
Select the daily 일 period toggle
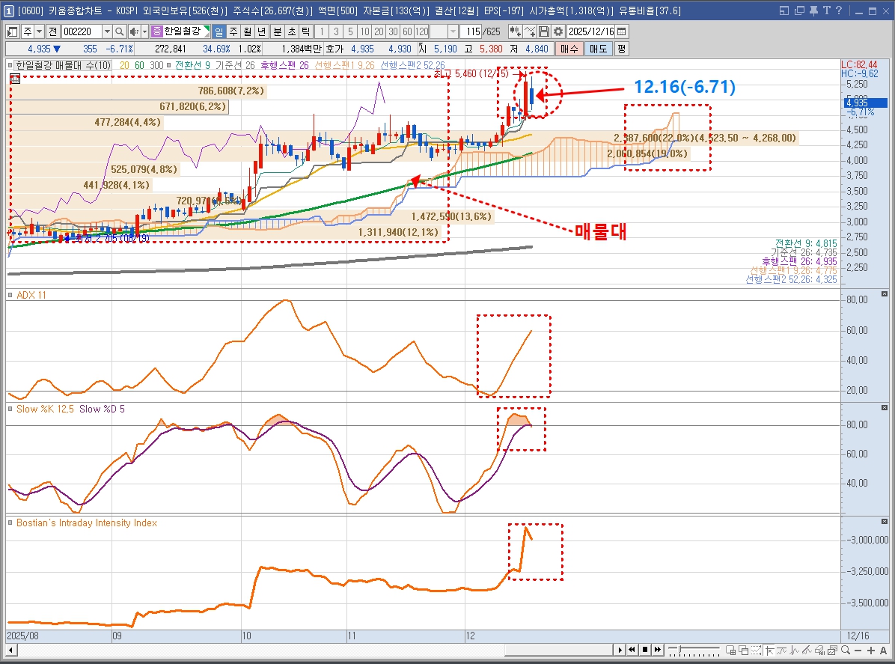pyautogui.click(x=219, y=32)
